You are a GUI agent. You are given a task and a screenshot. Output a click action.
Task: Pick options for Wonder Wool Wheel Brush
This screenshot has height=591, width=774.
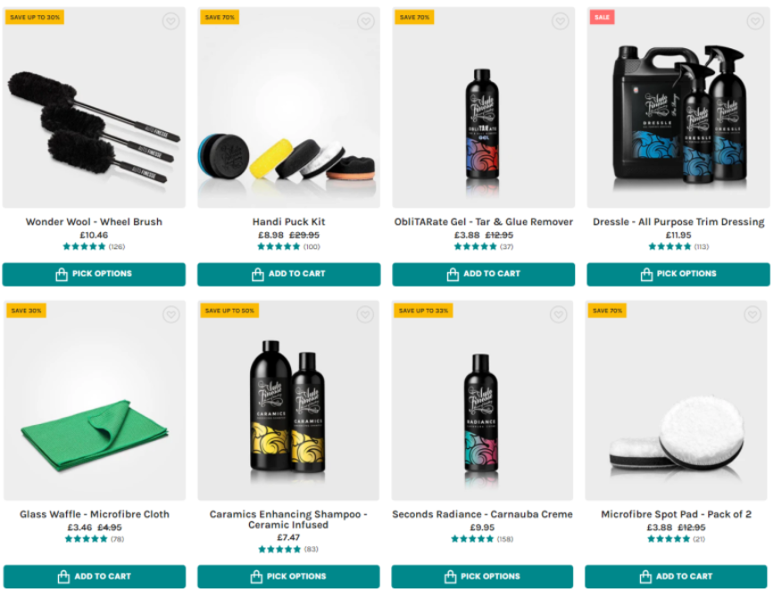(x=94, y=274)
